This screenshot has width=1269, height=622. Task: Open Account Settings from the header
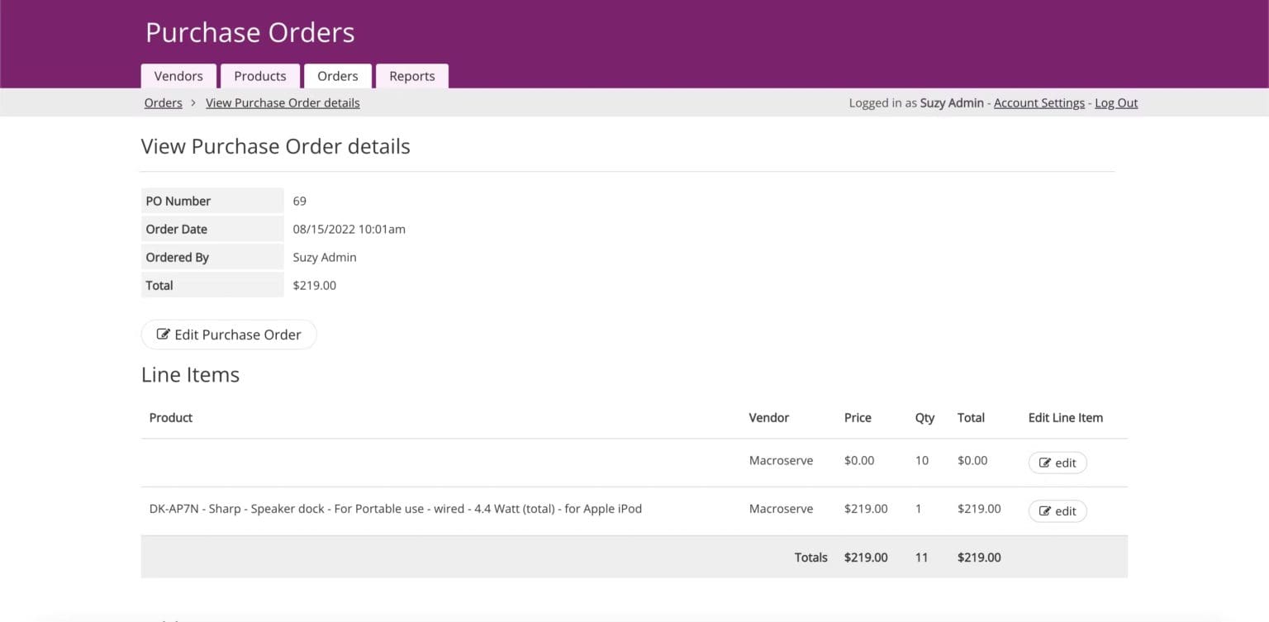pyautogui.click(x=1038, y=102)
